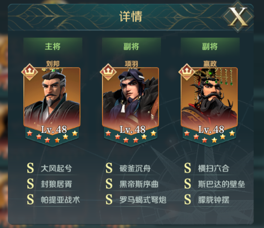Select the 主将 header tab
This screenshot has height=228, width=264.
(52, 46)
